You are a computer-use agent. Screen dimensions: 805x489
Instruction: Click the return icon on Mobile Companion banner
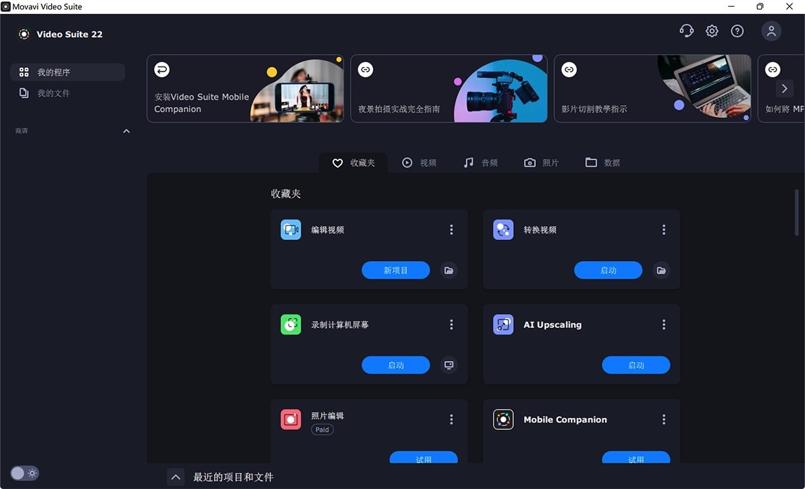(x=162, y=69)
